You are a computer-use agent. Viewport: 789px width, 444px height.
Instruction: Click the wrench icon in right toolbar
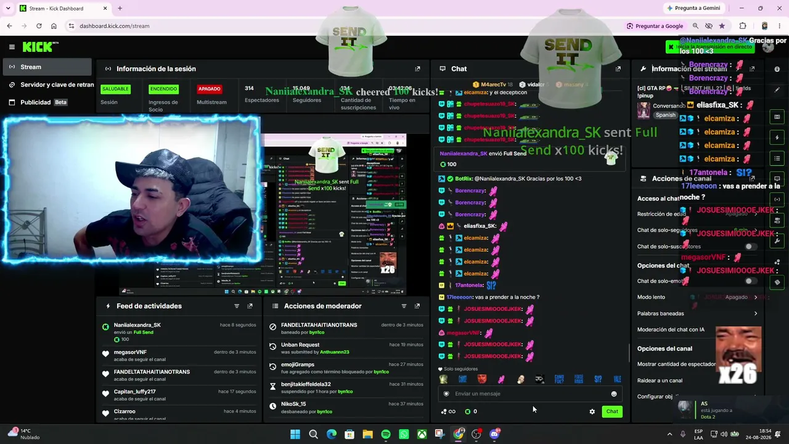777,240
